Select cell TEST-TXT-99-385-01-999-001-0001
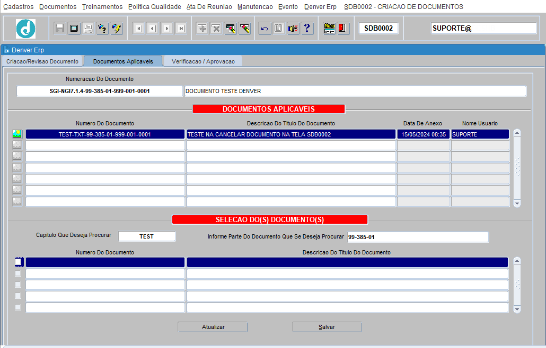Viewport: 546px width, 348px height. point(105,134)
